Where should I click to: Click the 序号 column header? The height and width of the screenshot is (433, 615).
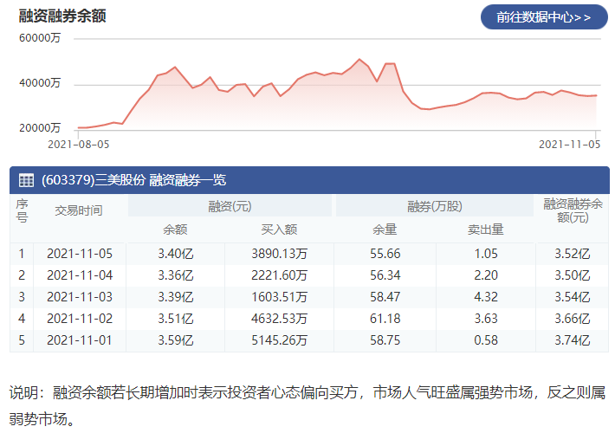coord(22,210)
